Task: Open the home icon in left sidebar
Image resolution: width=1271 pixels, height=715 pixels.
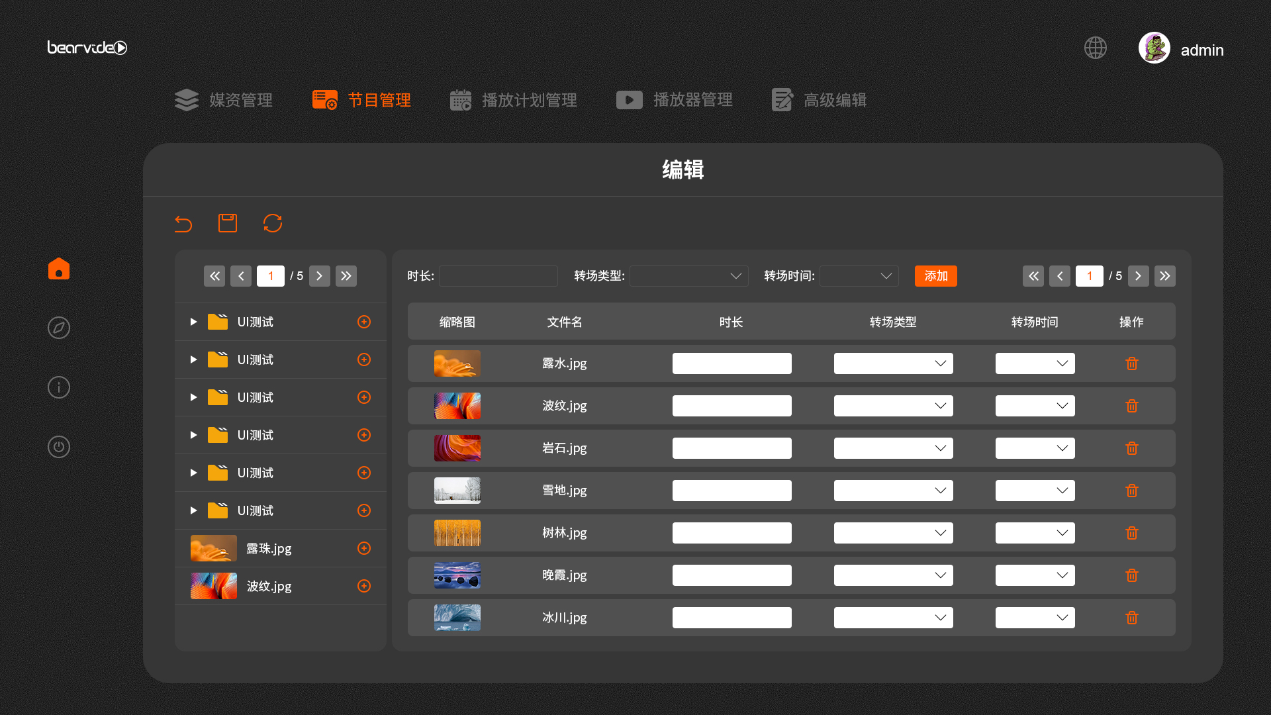Action: tap(59, 268)
